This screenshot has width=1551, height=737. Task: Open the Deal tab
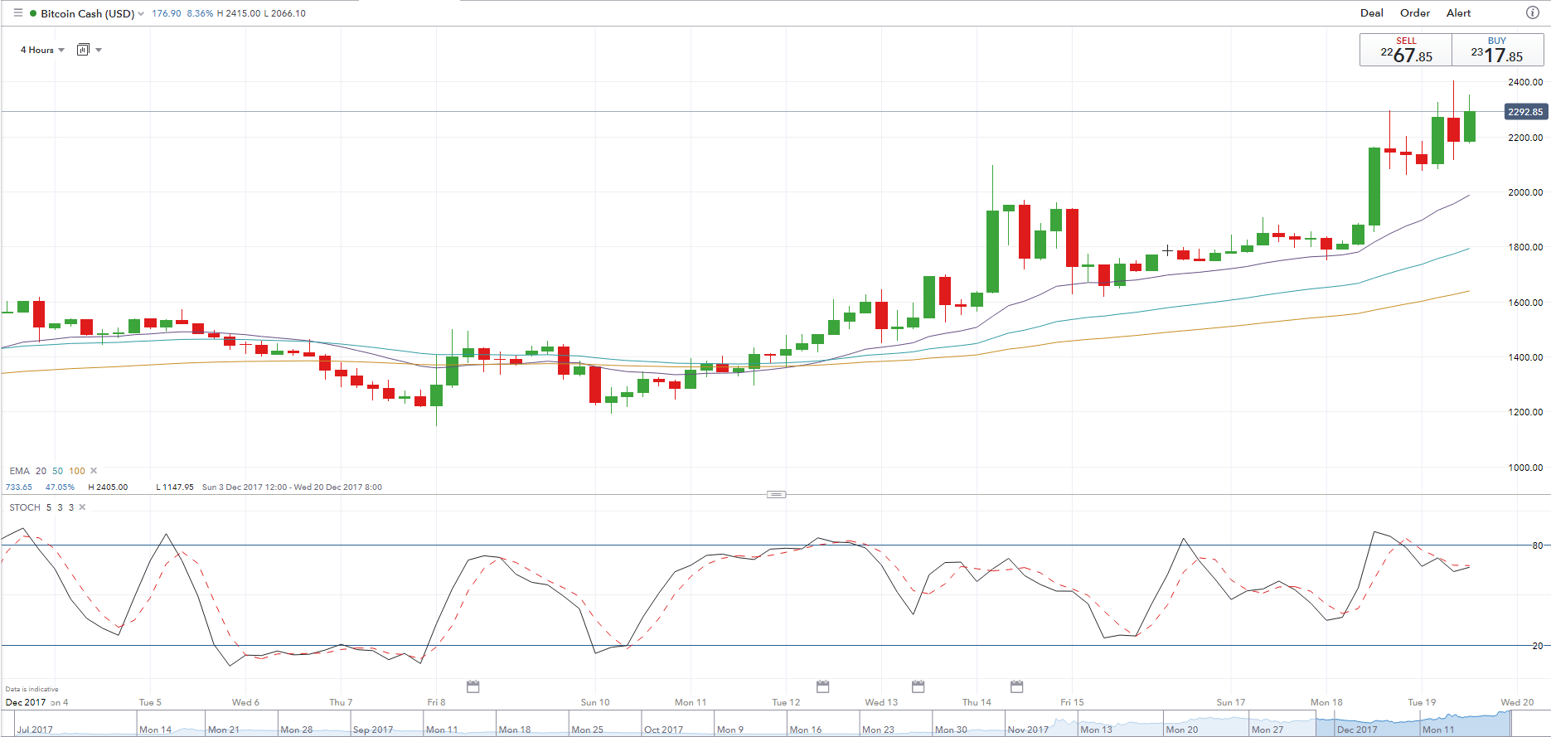pos(1372,13)
